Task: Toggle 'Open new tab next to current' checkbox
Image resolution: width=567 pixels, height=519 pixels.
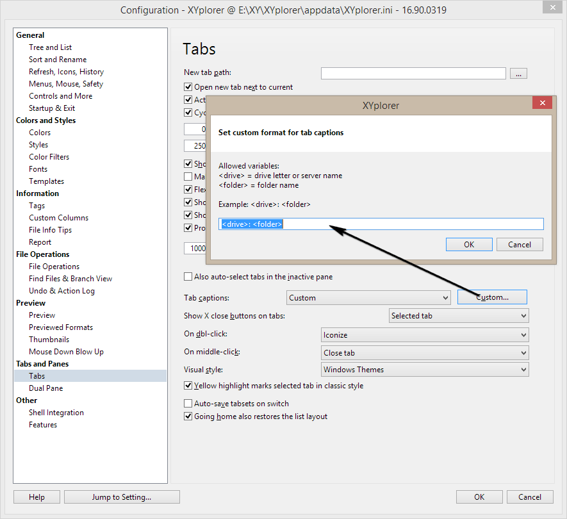Action: (x=188, y=87)
